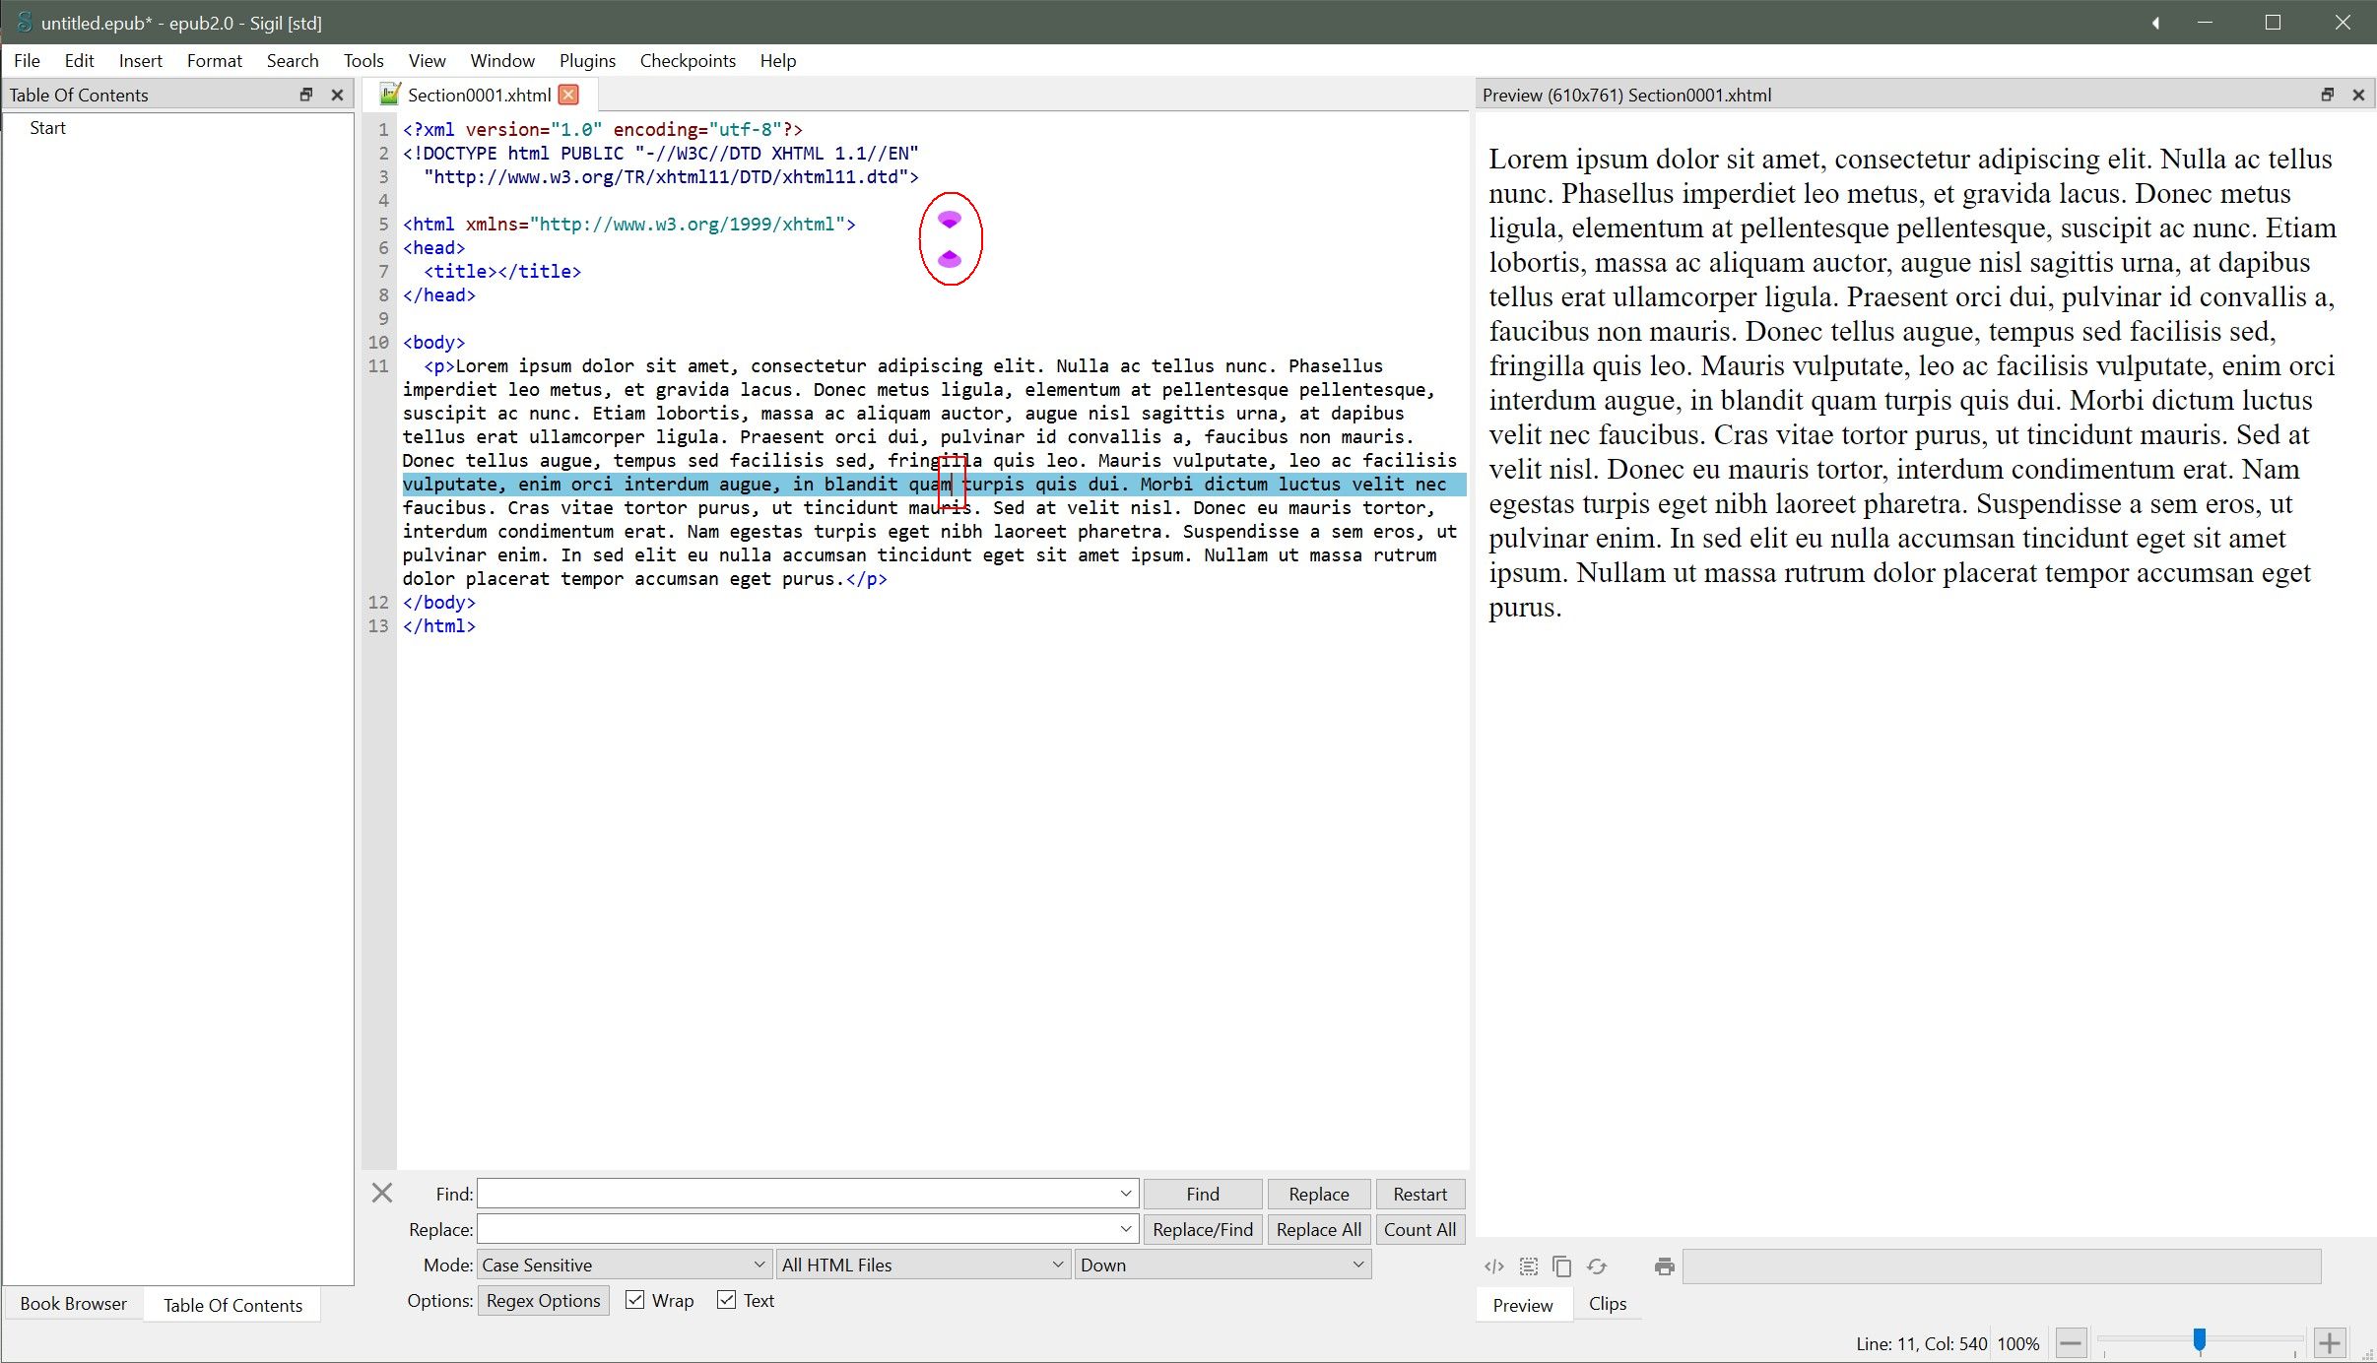The height and width of the screenshot is (1363, 2377).
Task: Click the Sigil application logo icon
Action: pyautogui.click(x=24, y=22)
